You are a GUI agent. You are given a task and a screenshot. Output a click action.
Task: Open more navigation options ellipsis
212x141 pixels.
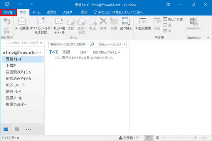click(x=28, y=129)
